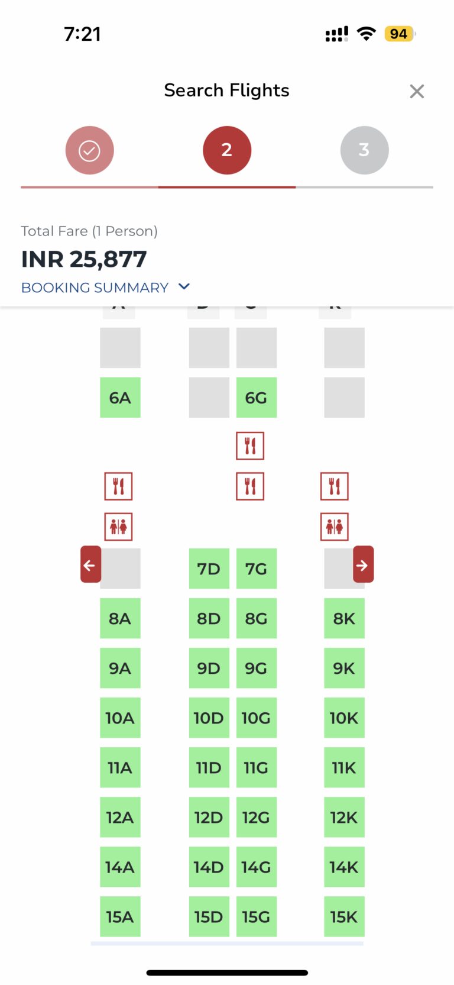Image resolution: width=454 pixels, height=985 pixels.
Task: Close the Search Flights screen
Action: 417,91
